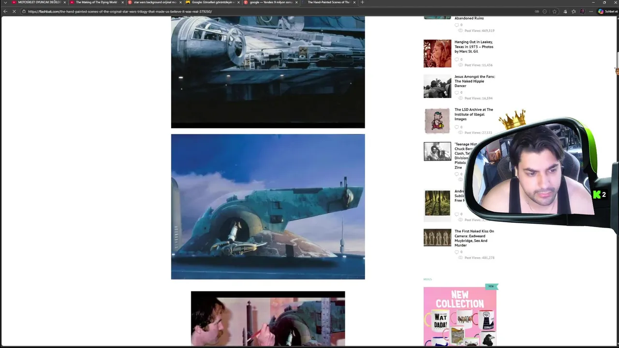Close The Making of The Dying World tab

[x=122, y=2]
